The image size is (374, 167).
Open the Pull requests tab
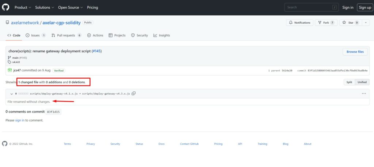coord(66,35)
